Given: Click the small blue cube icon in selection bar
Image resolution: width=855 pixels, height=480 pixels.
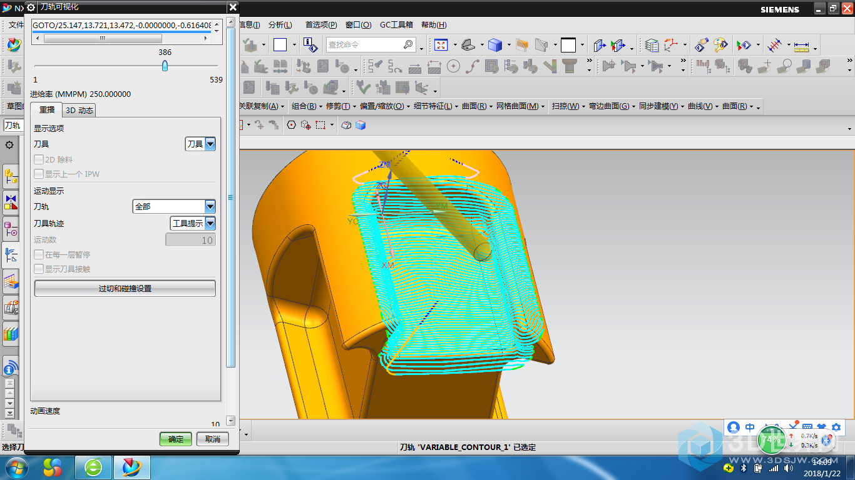Looking at the screenshot, I should click(x=361, y=125).
